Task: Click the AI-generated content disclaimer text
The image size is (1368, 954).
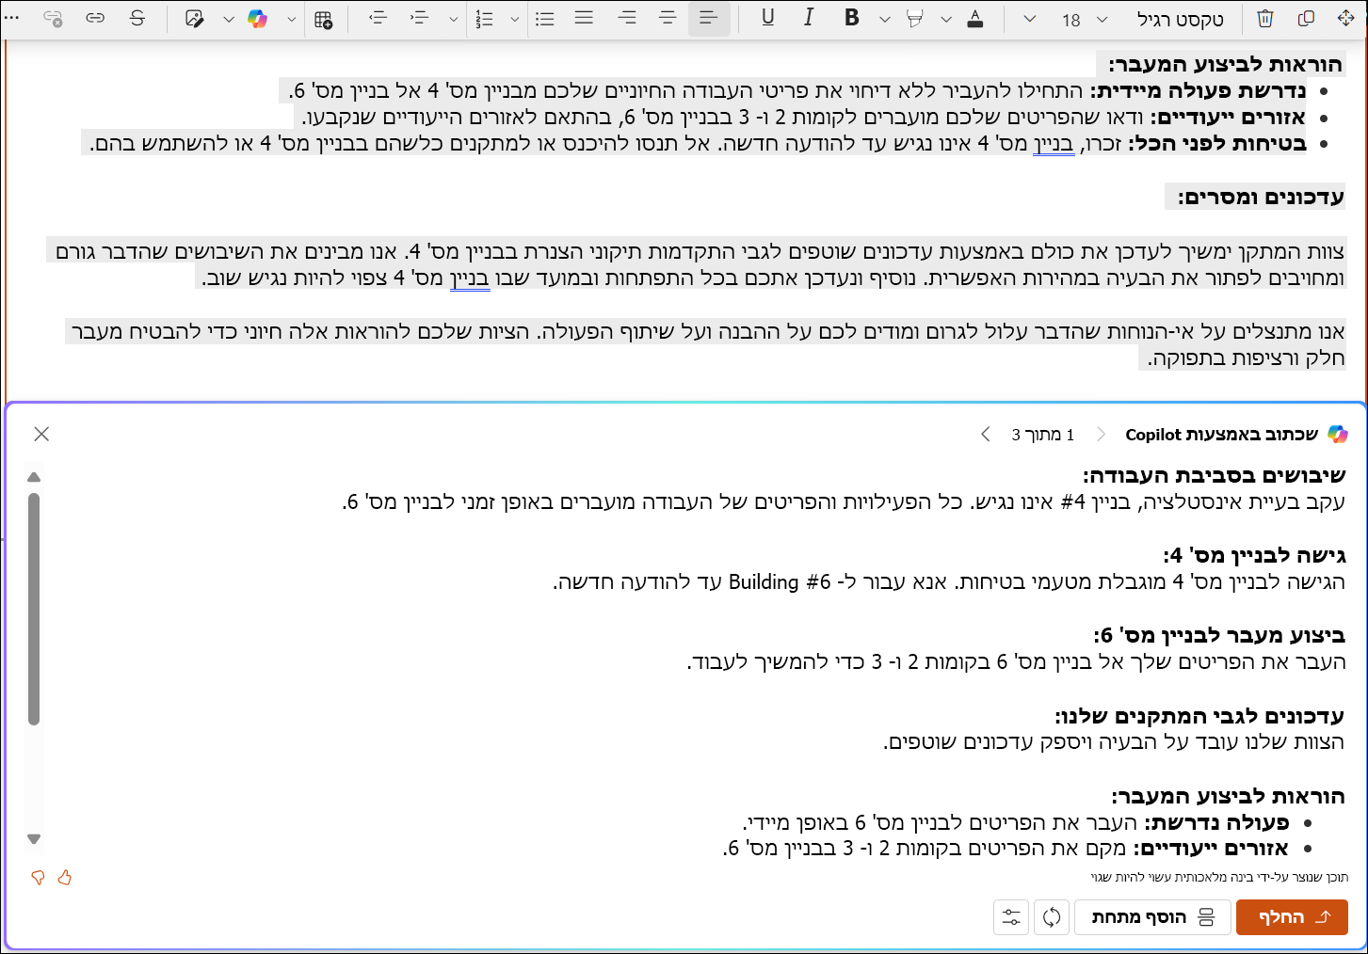Action: pos(1219,877)
